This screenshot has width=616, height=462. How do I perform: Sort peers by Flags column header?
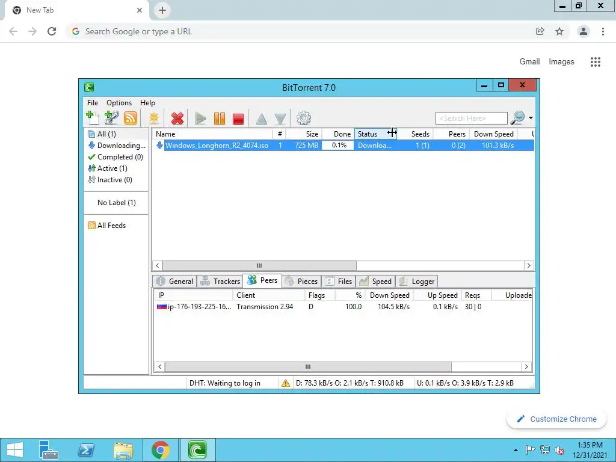[320, 295]
